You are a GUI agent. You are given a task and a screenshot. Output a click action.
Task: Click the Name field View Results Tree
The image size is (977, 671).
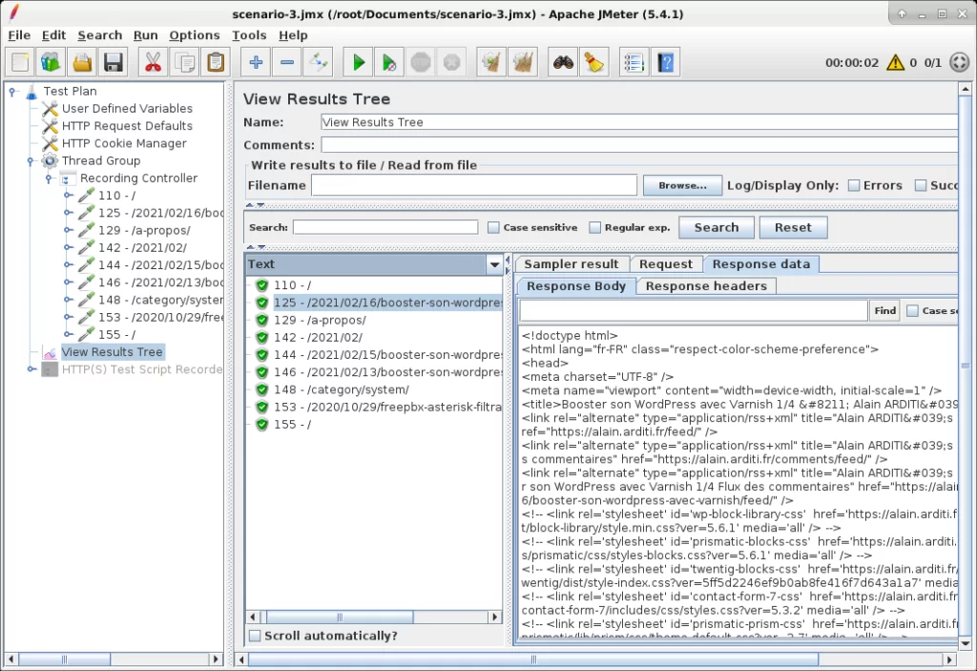point(639,122)
